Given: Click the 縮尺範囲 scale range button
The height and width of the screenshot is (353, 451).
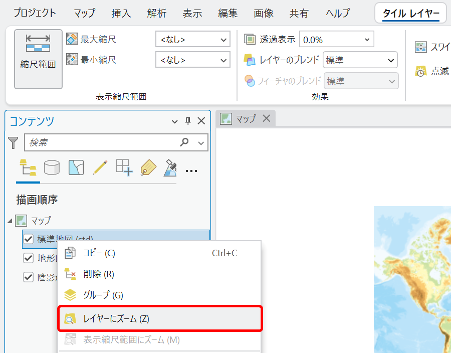Looking at the screenshot, I should coord(38,59).
